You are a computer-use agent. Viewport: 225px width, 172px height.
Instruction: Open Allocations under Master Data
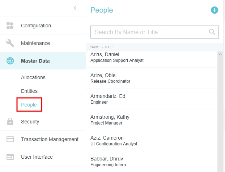point(33,77)
